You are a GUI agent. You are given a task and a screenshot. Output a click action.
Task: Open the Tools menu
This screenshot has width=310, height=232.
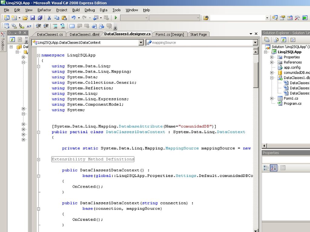pos(117,10)
